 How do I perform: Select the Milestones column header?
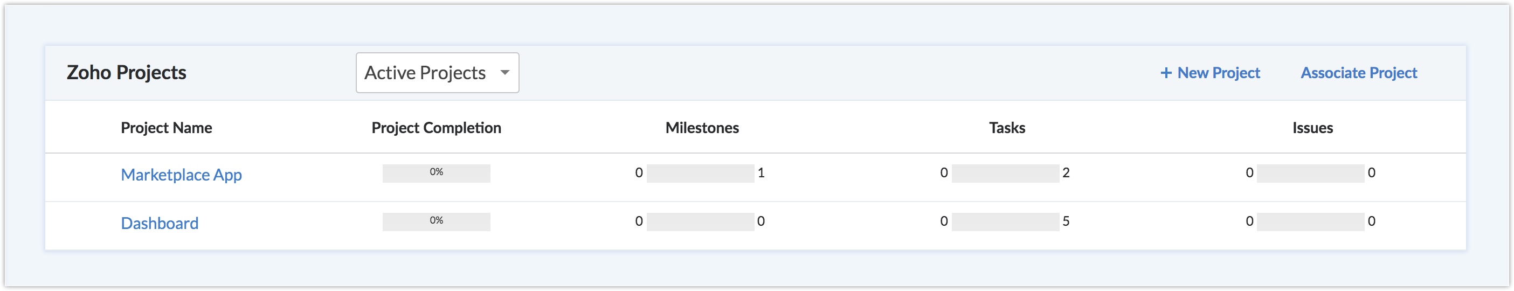[702, 128]
